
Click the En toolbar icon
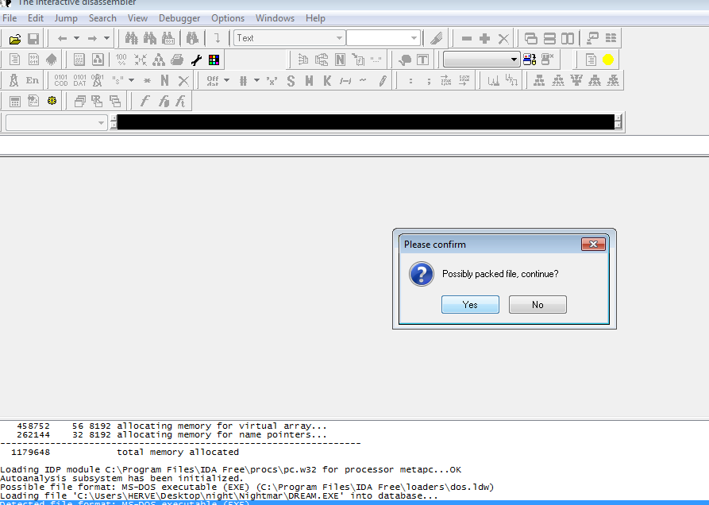32,80
